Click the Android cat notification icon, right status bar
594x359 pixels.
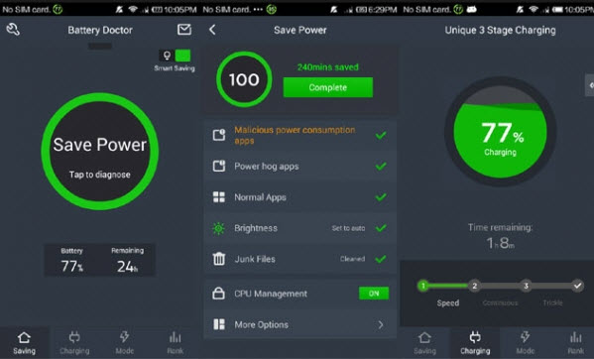(471, 10)
